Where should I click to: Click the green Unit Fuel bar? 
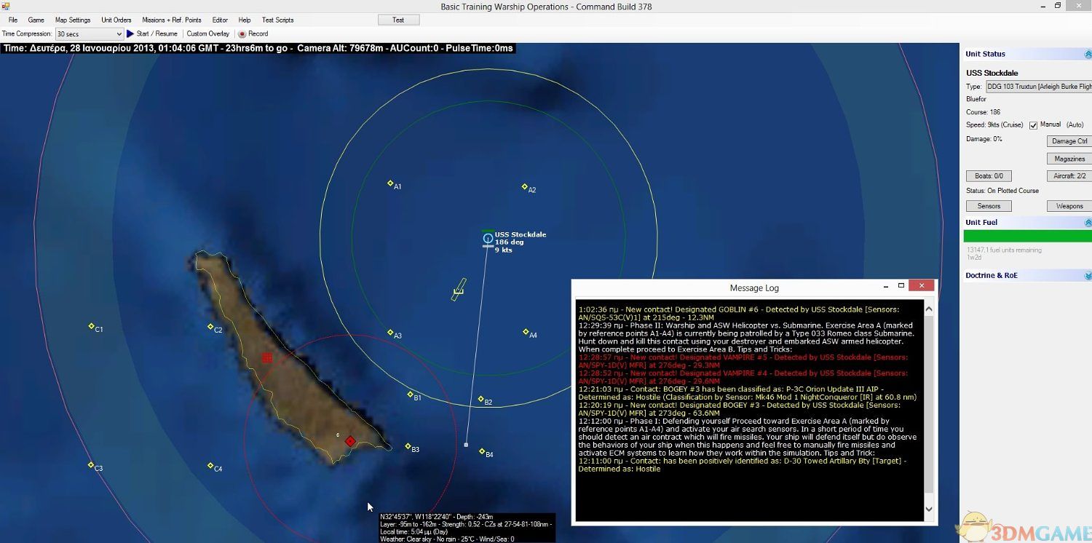(x=1027, y=237)
